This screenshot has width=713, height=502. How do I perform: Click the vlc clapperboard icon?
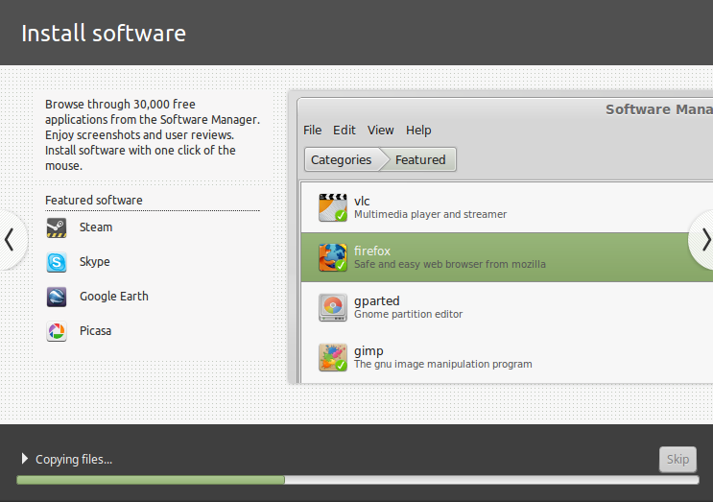click(333, 207)
